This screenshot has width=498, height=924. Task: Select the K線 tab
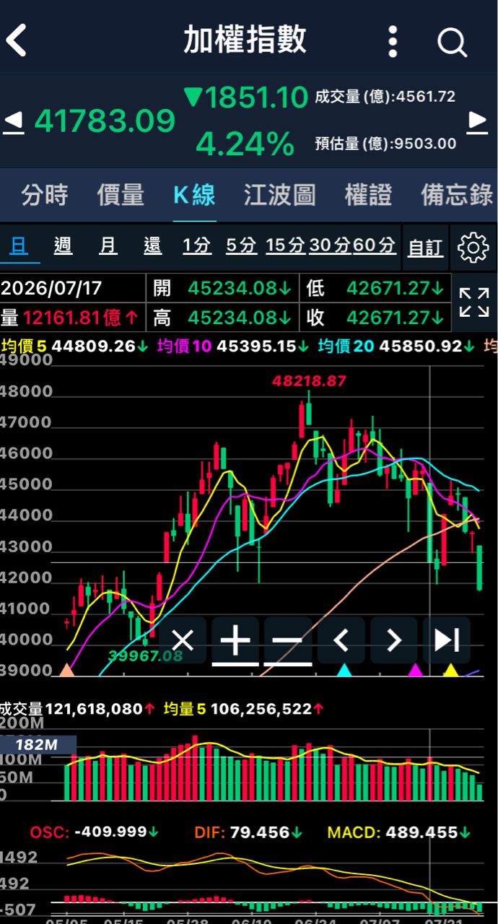point(194,195)
